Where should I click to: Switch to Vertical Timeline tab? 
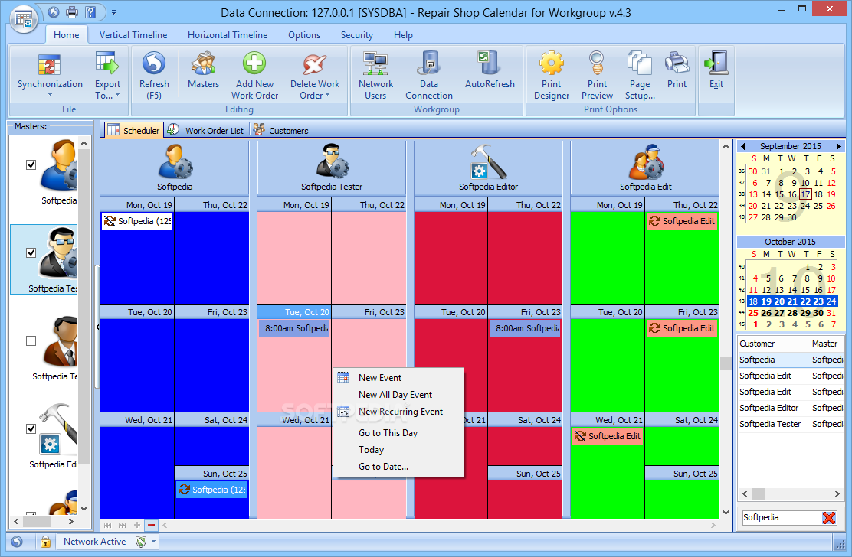133,34
